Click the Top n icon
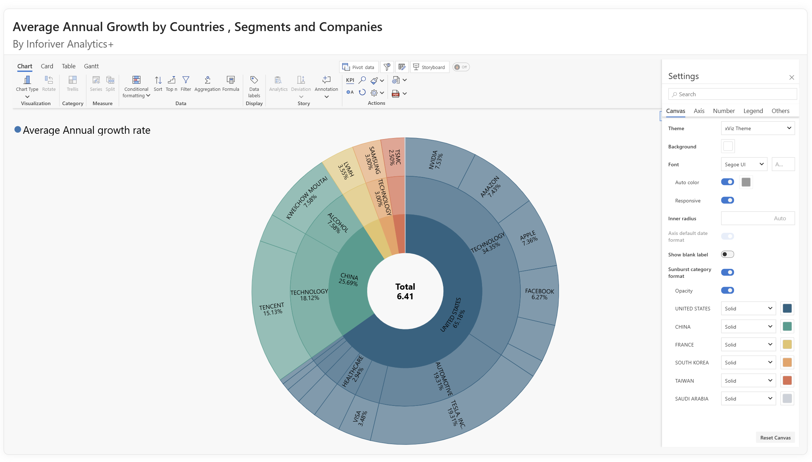The width and height of the screenshot is (812, 462). coord(171,80)
